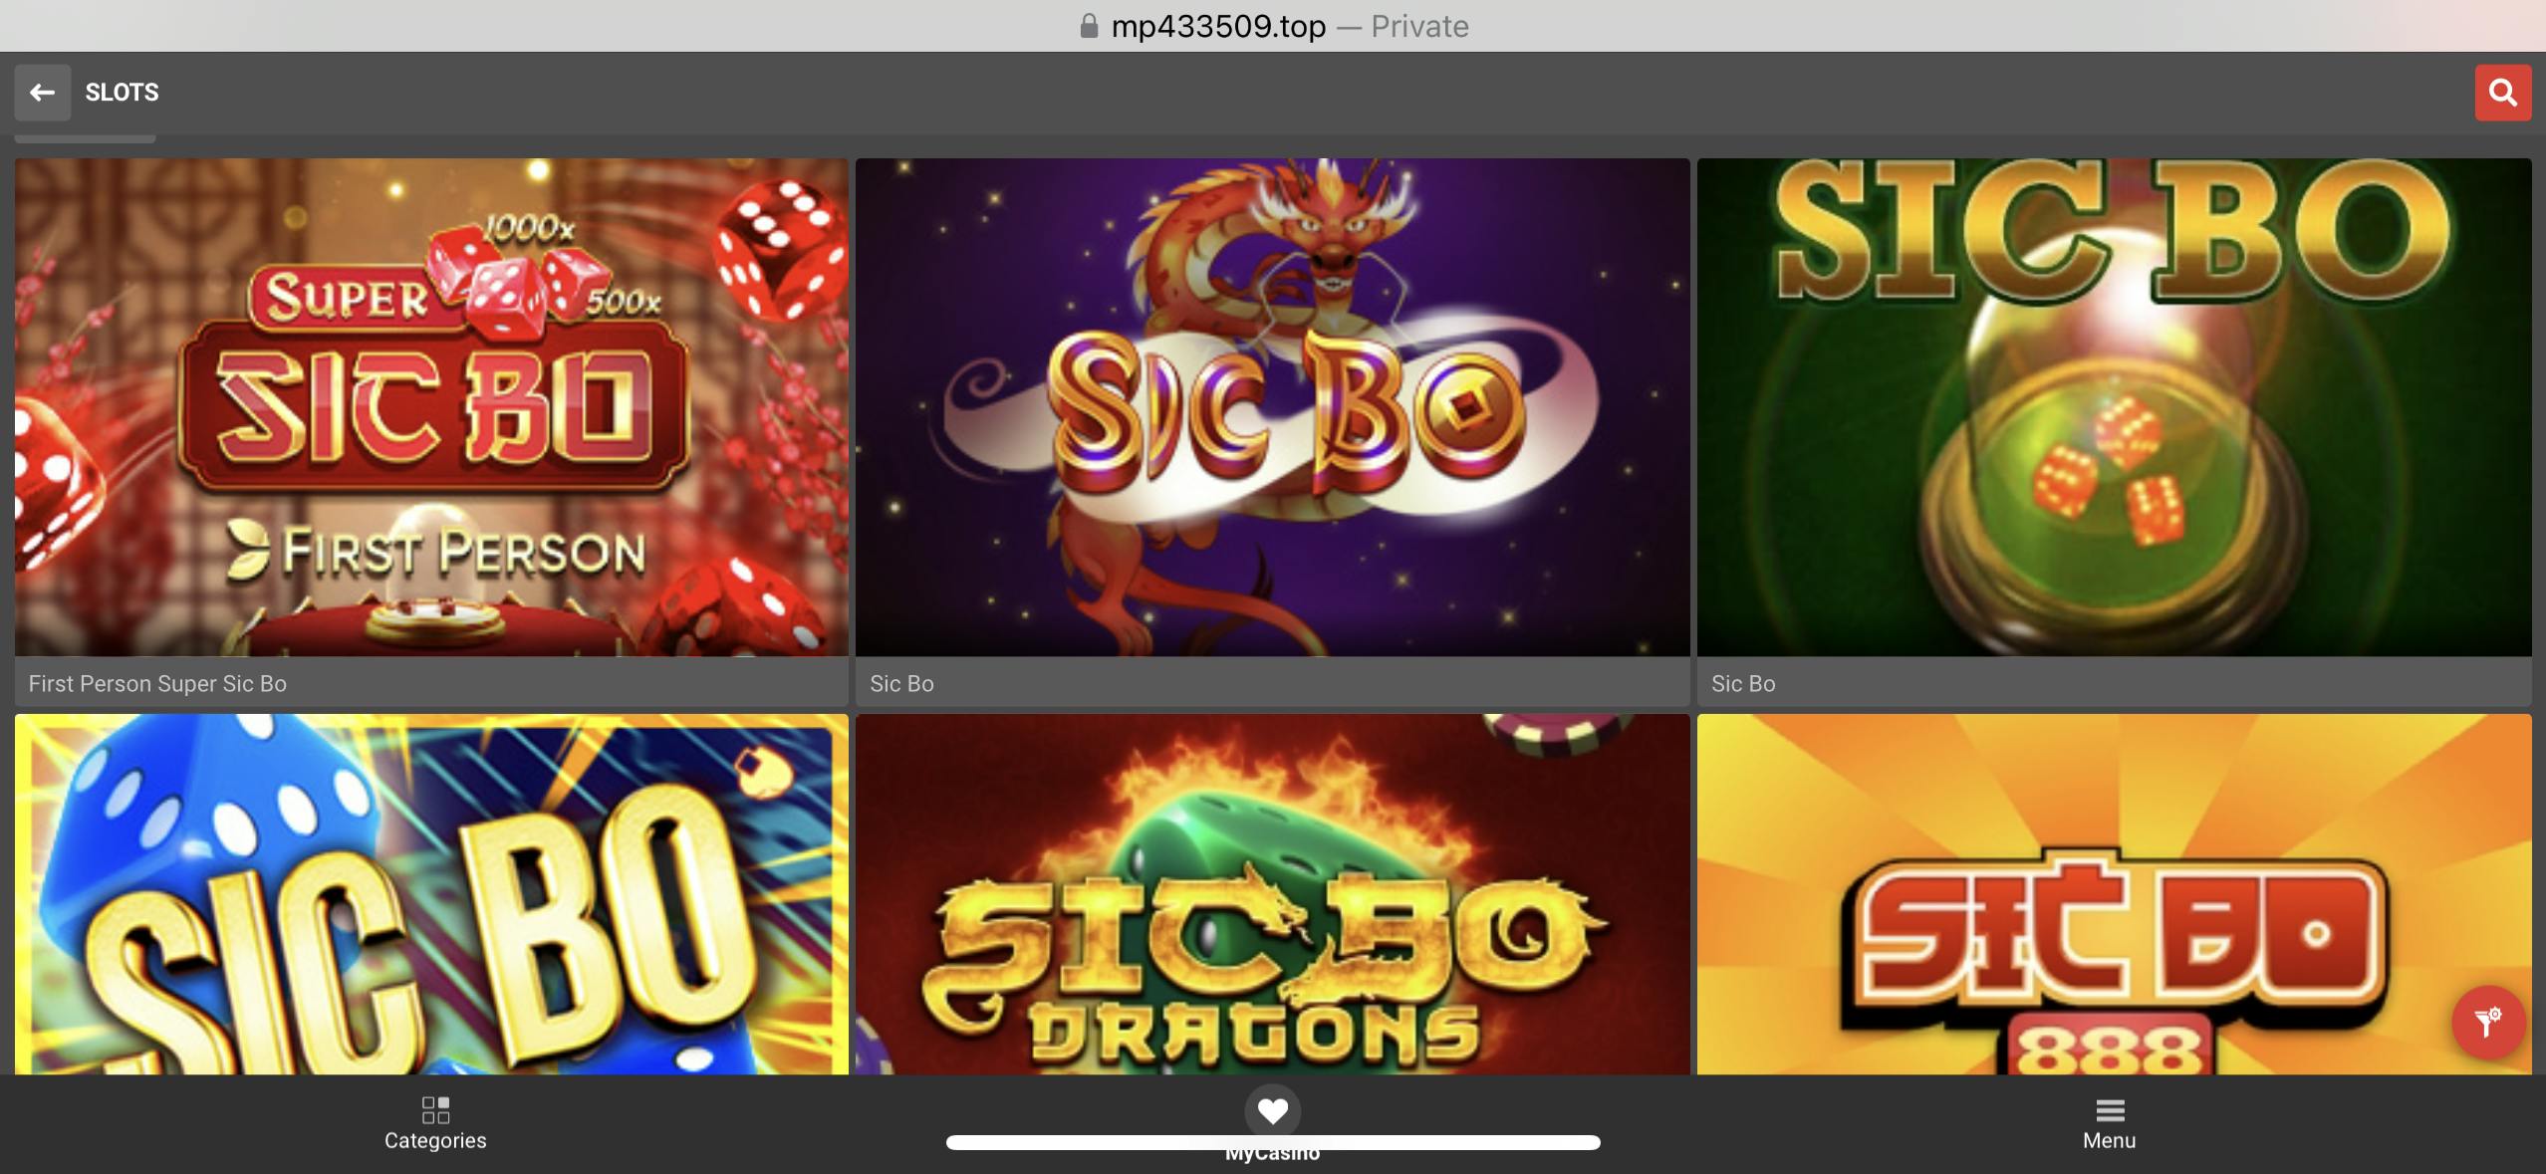Viewport: 2546px width, 1174px height.
Task: Open the hamburger Menu tab
Action: coord(2109,1124)
